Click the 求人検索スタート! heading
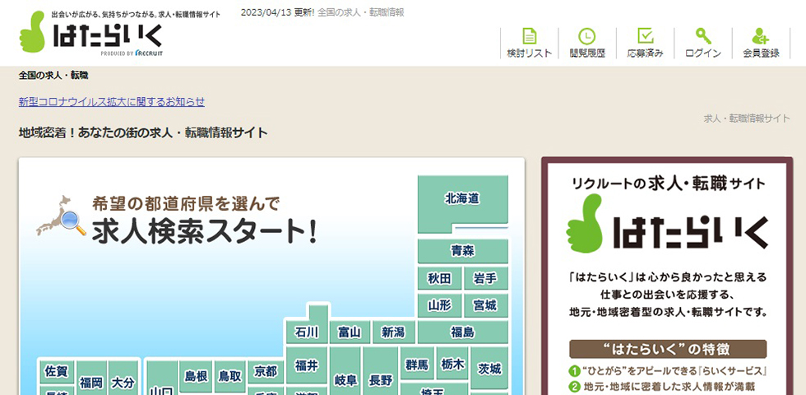The height and width of the screenshot is (395, 806). (x=204, y=231)
